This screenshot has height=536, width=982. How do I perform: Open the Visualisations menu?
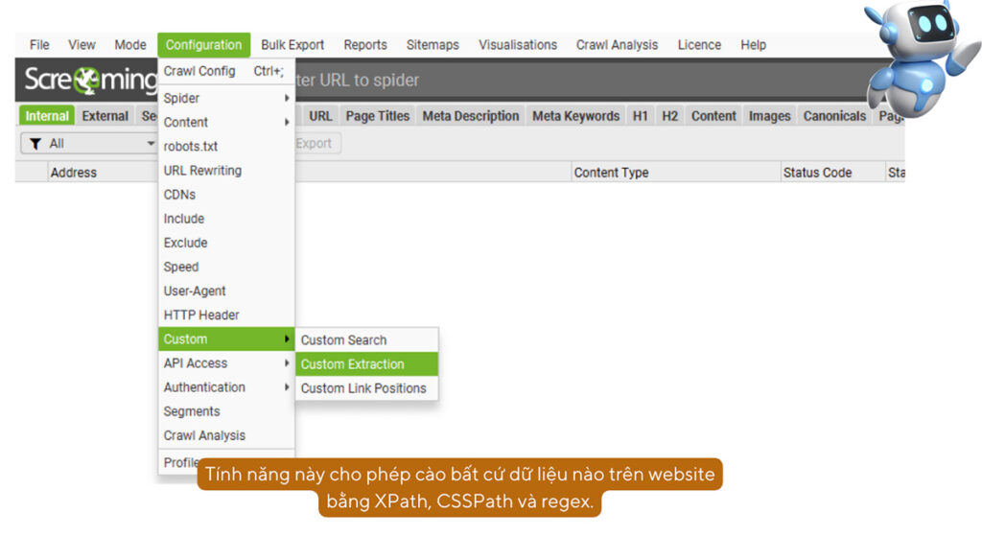point(517,45)
